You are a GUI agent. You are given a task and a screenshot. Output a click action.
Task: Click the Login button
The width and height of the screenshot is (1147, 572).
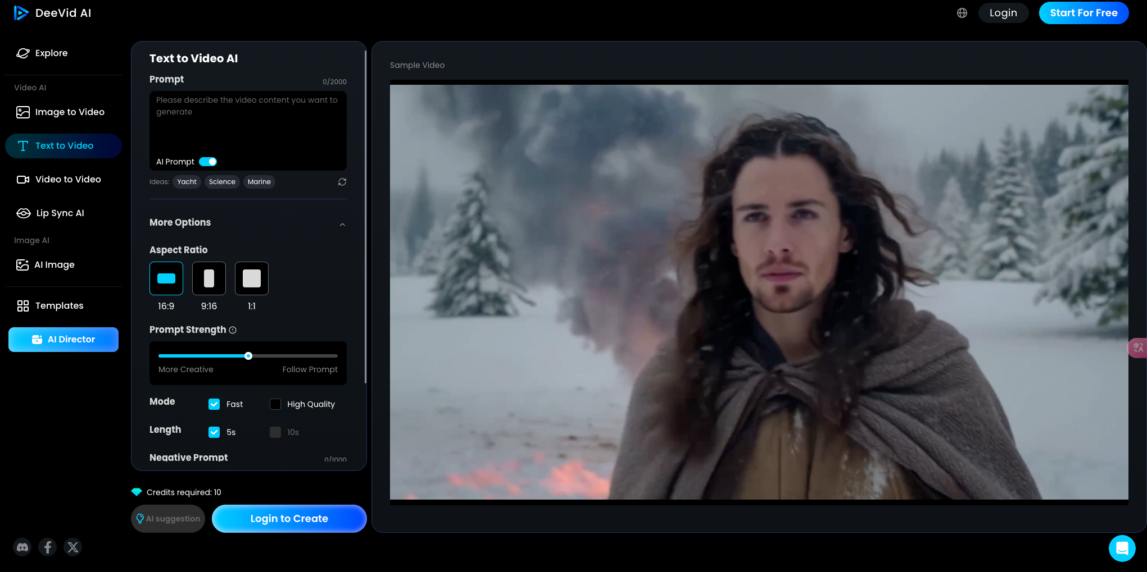tap(1003, 13)
